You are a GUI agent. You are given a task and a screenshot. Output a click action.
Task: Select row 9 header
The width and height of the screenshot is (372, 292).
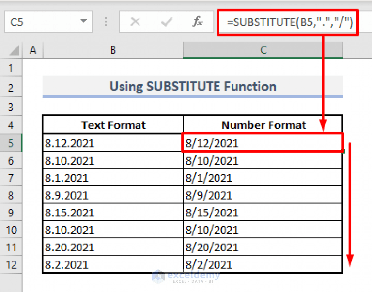(x=11, y=213)
